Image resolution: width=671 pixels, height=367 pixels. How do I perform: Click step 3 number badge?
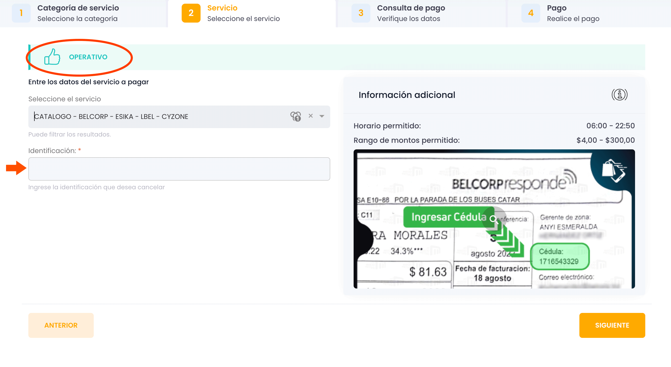pyautogui.click(x=361, y=13)
